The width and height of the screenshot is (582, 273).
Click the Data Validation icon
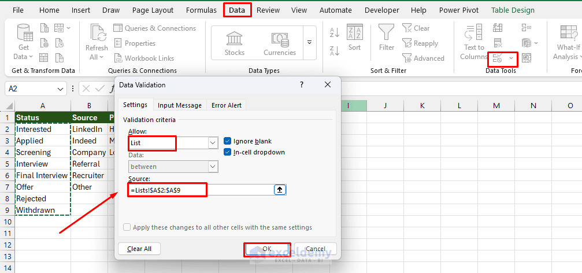[x=498, y=58]
